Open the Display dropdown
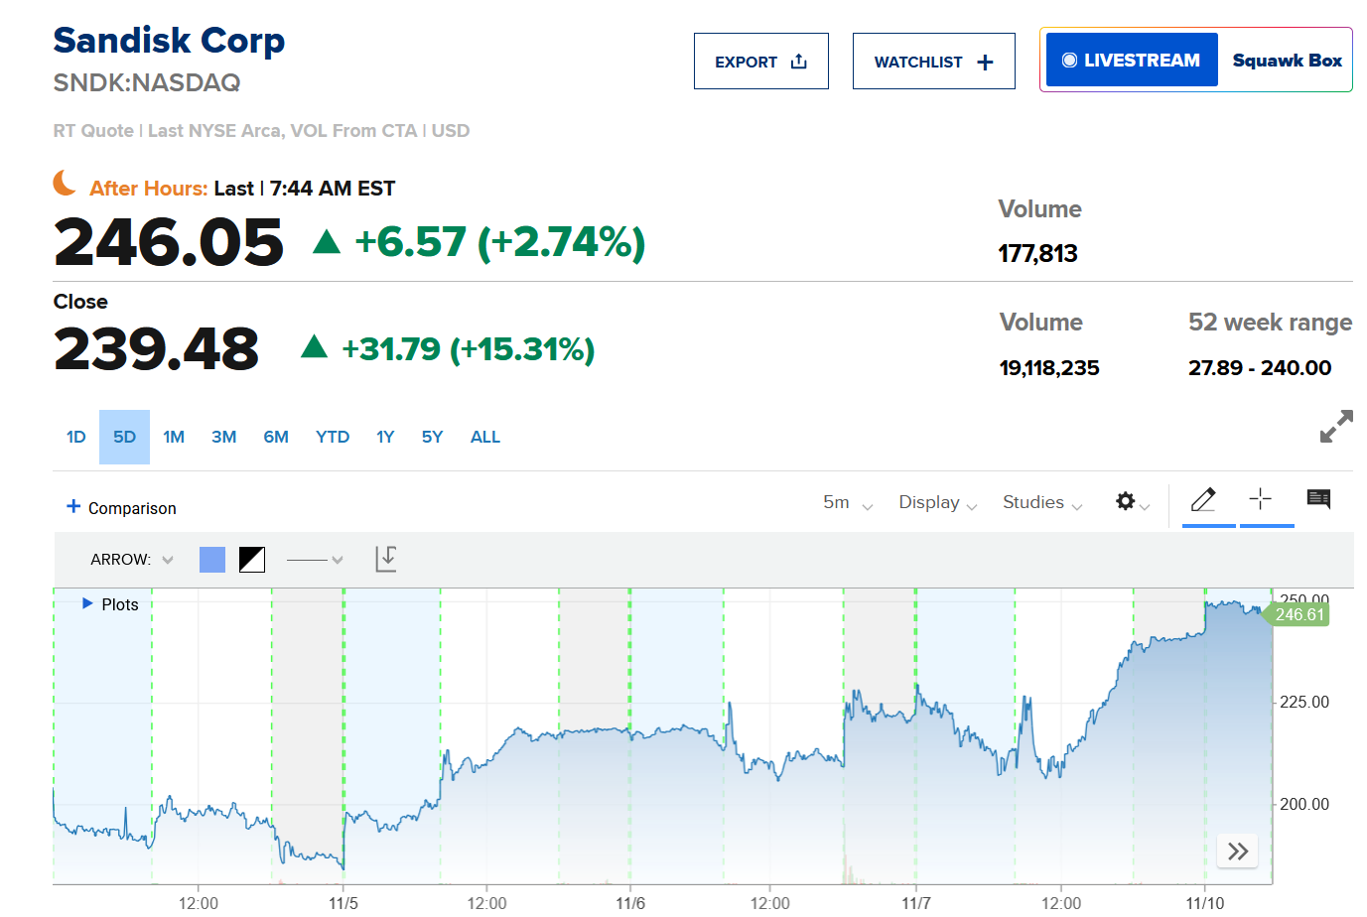Image resolution: width=1367 pixels, height=917 pixels. 937,503
